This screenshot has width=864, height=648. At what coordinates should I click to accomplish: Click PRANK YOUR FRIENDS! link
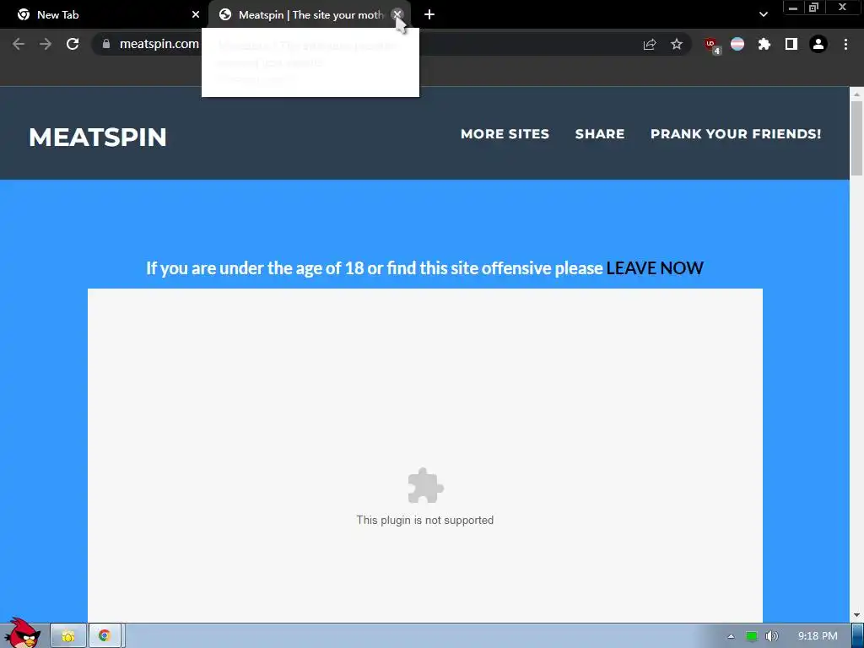736,134
